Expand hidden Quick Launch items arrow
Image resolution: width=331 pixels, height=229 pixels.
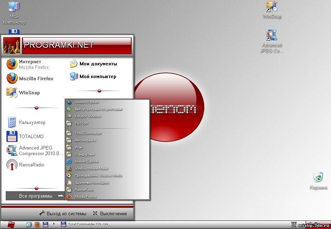click(54, 224)
